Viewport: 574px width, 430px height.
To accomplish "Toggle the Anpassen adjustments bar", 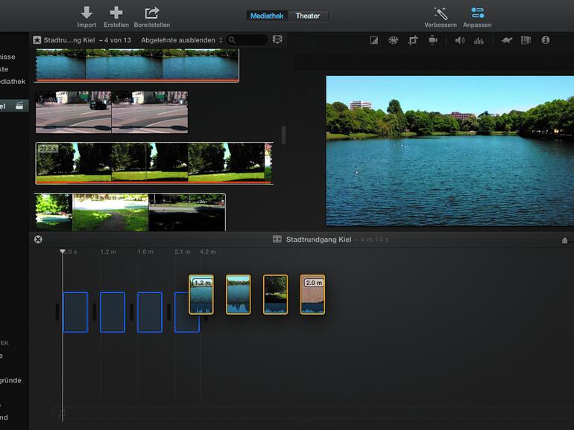I will 478,13.
